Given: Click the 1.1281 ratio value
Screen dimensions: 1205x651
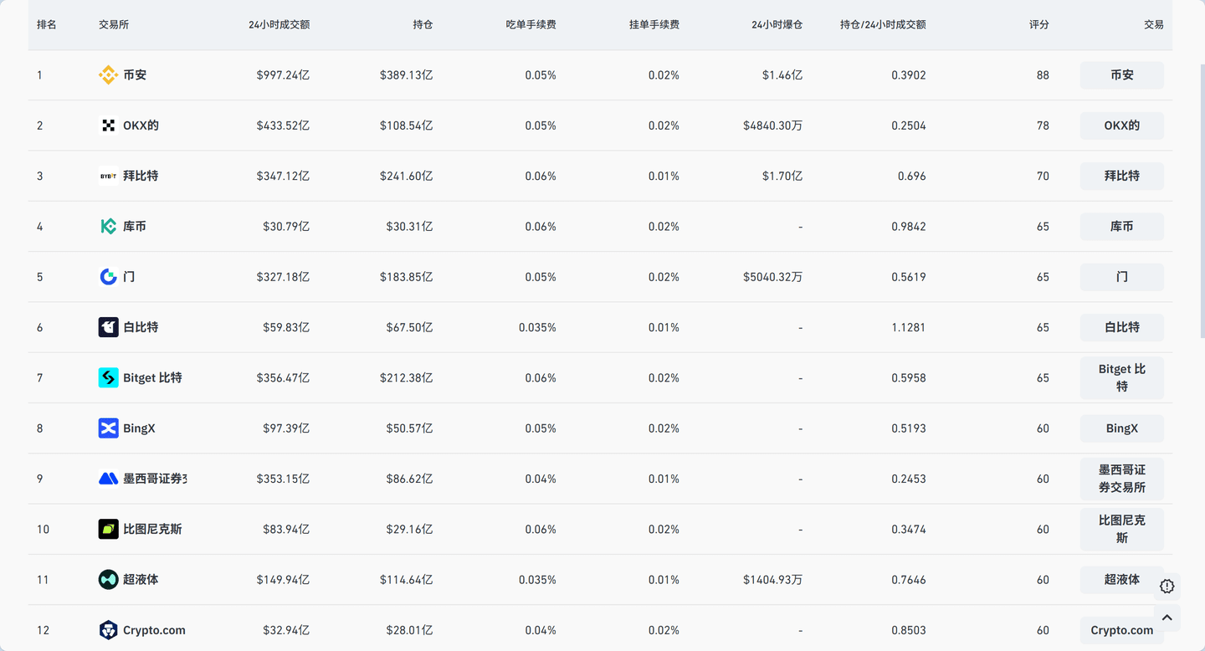Looking at the screenshot, I should pos(908,327).
